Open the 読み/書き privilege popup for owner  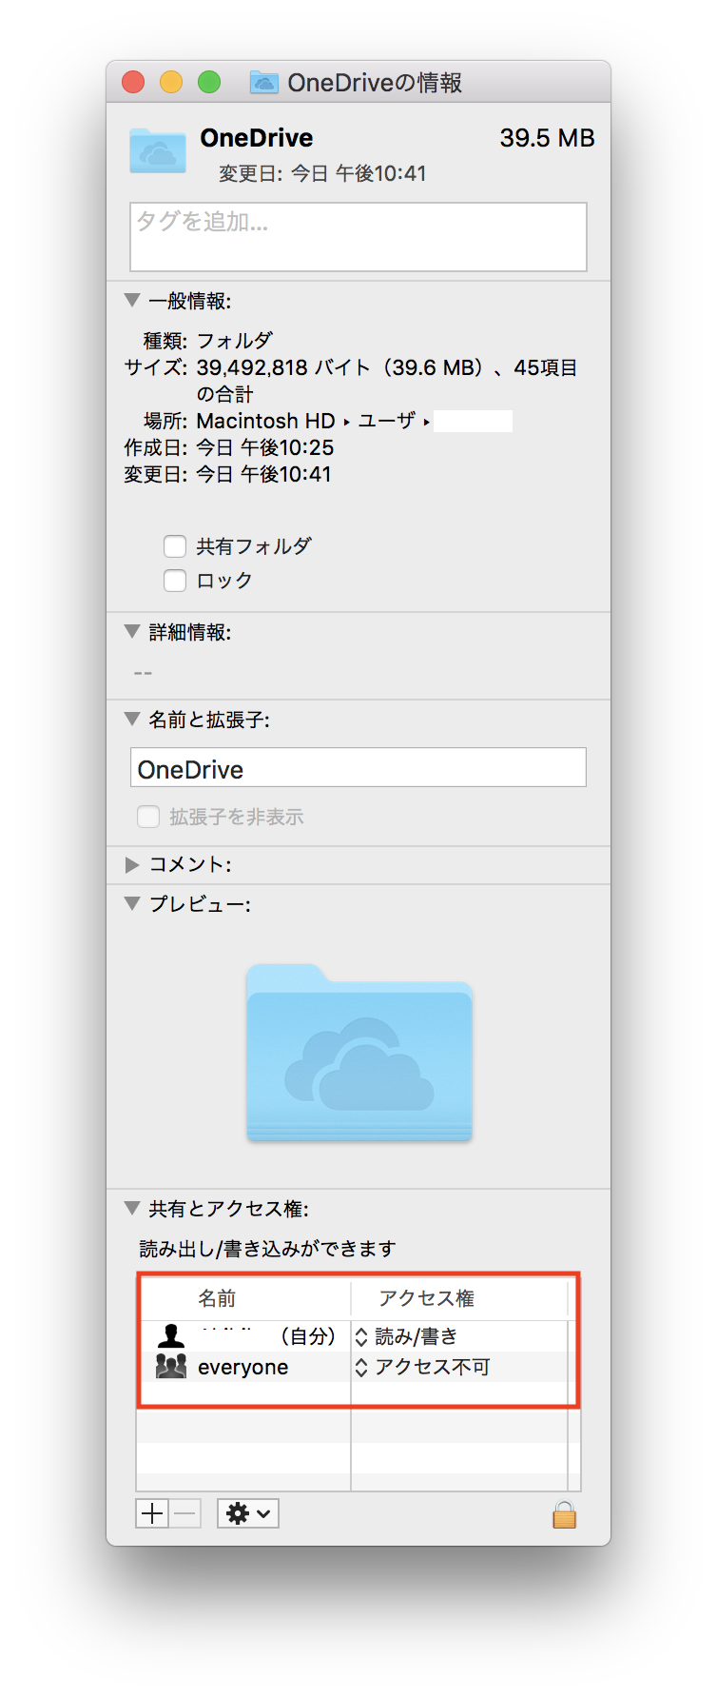tap(407, 1336)
